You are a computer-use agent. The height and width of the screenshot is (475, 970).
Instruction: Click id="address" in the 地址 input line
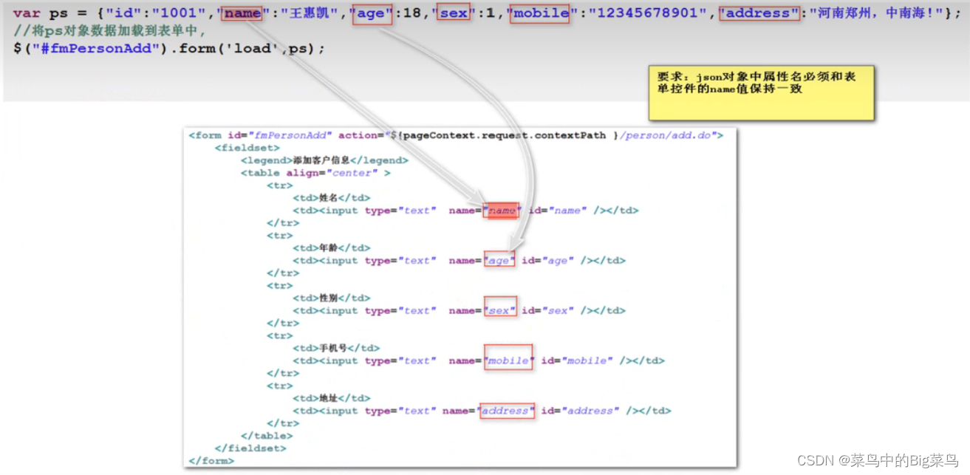point(581,411)
